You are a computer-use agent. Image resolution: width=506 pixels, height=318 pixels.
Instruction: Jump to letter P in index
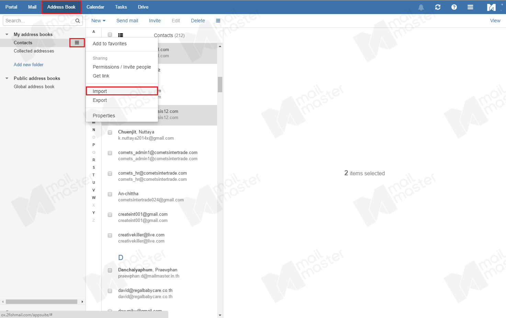(x=94, y=145)
